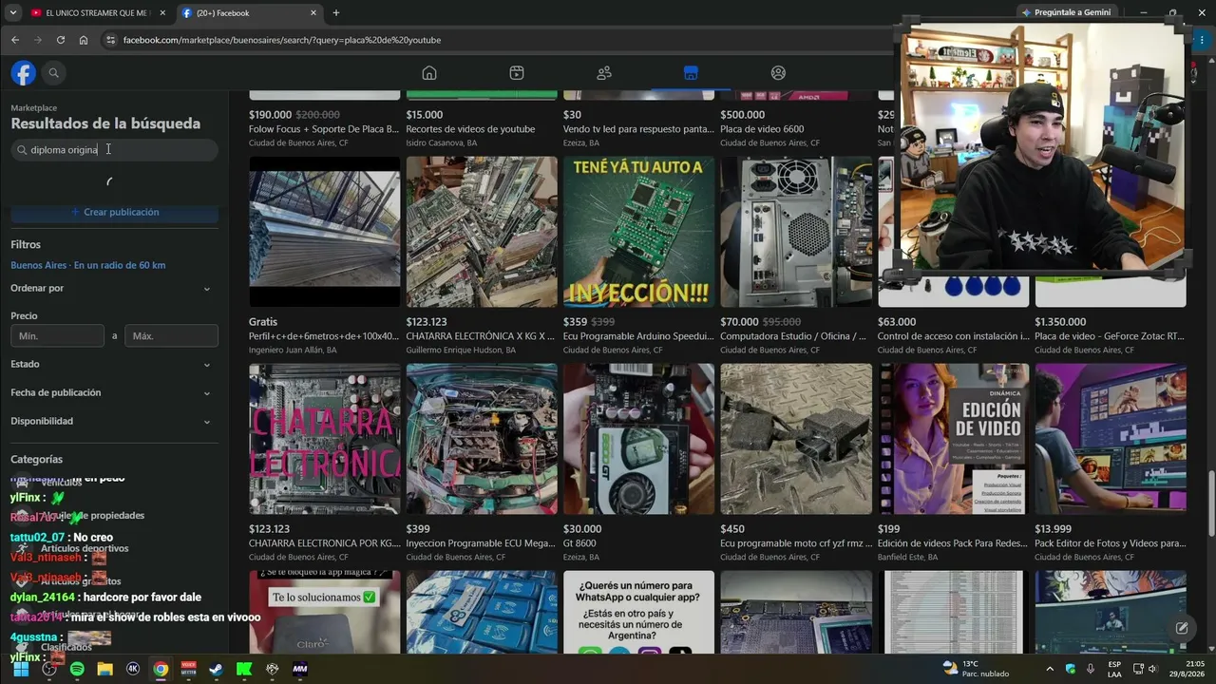
Task: Open the Inyeccion Programable ECU Mega listing image
Action: (x=482, y=439)
